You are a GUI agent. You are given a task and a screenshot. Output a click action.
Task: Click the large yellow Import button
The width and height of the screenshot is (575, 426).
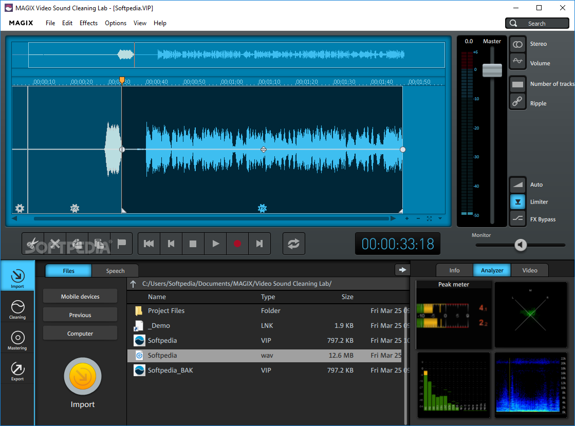coord(83,376)
